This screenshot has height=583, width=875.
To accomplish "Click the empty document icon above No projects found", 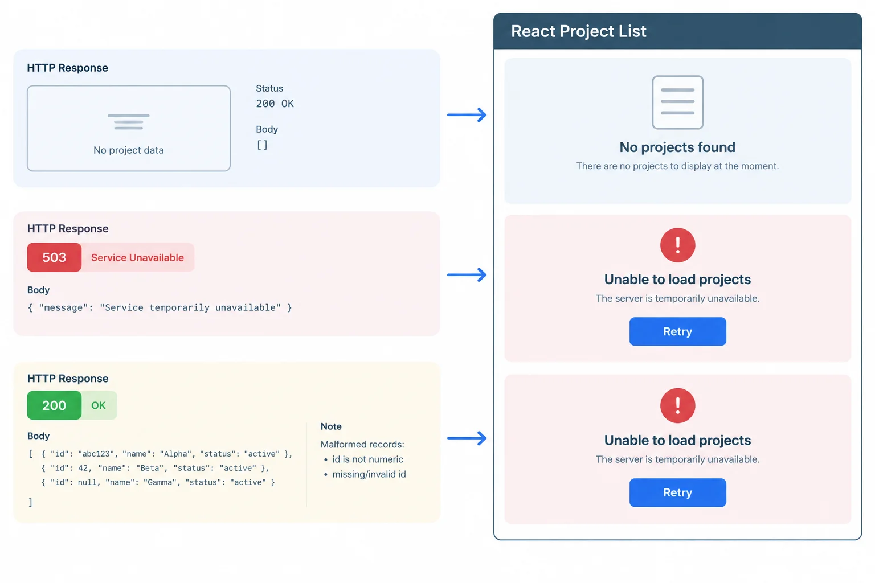I will pyautogui.click(x=677, y=102).
